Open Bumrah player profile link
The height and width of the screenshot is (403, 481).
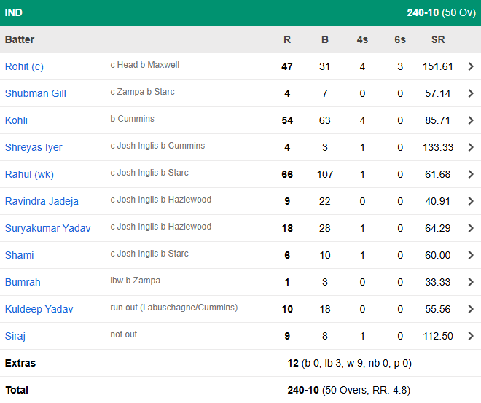point(23,283)
